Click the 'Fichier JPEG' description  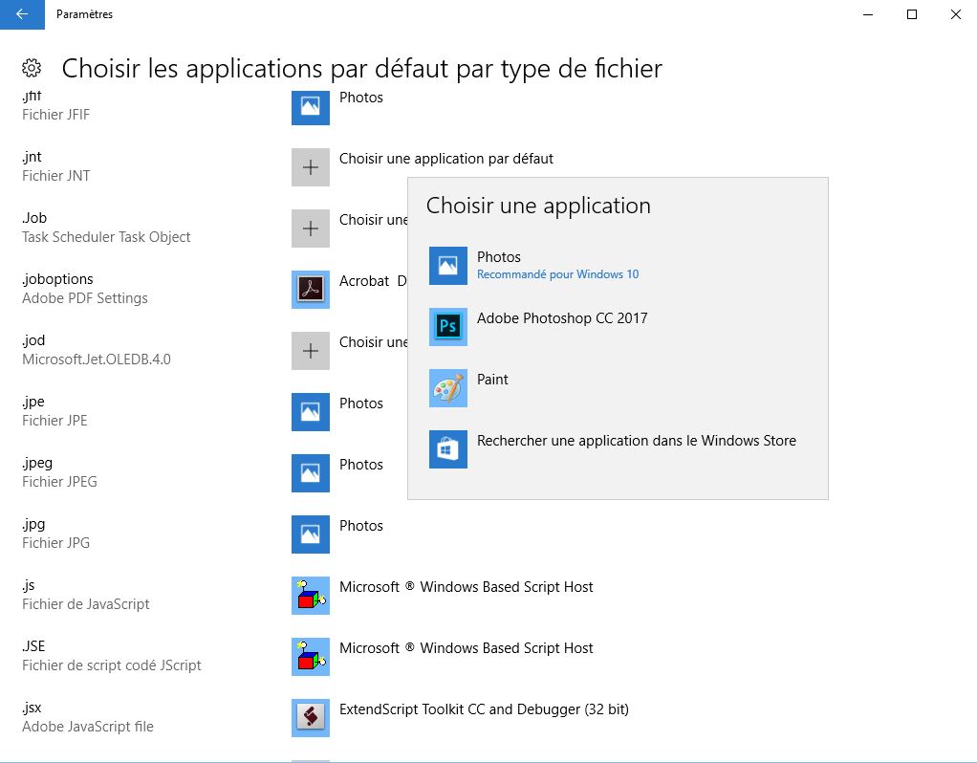click(x=60, y=481)
